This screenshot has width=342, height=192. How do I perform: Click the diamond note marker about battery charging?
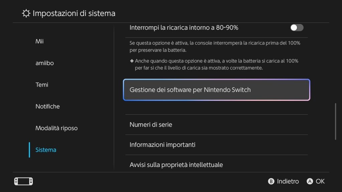(132, 61)
